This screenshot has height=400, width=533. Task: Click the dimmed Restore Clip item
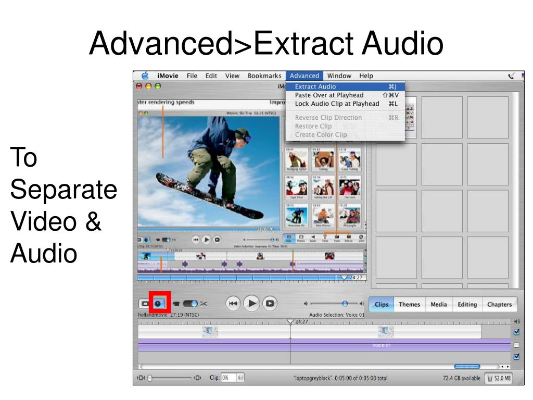coord(346,126)
